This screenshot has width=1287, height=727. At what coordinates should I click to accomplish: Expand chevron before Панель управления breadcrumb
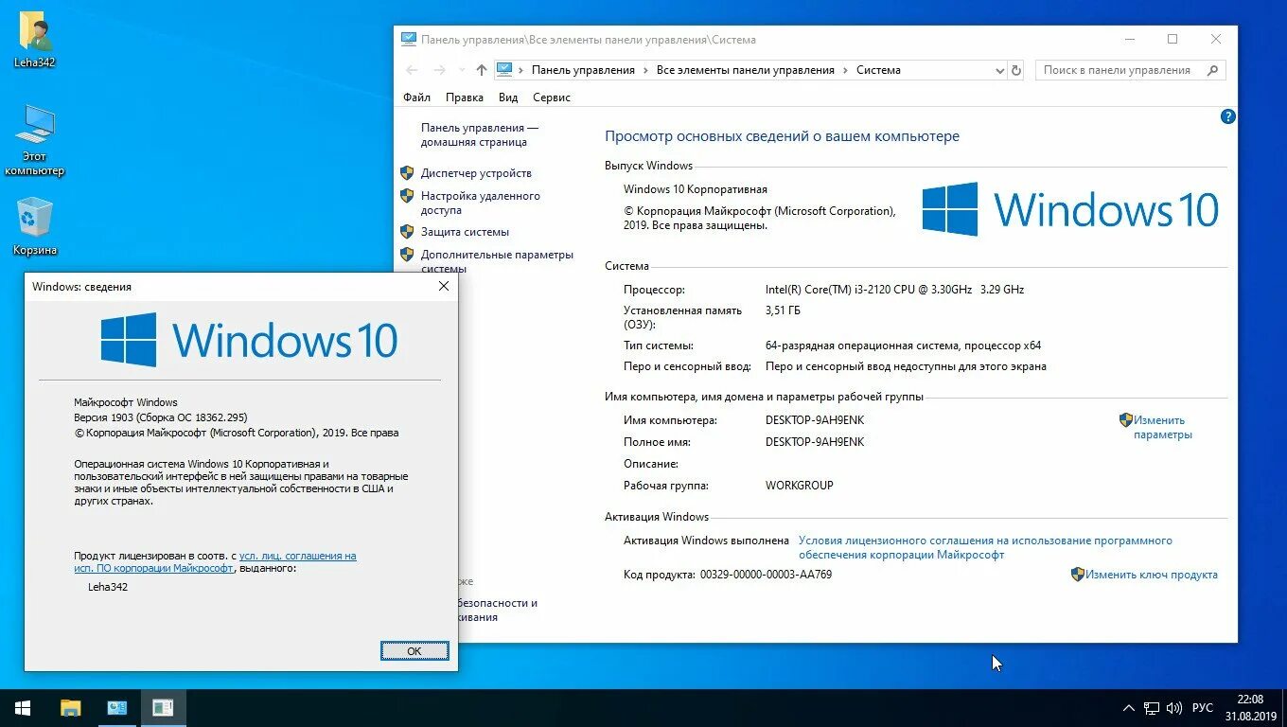(521, 70)
